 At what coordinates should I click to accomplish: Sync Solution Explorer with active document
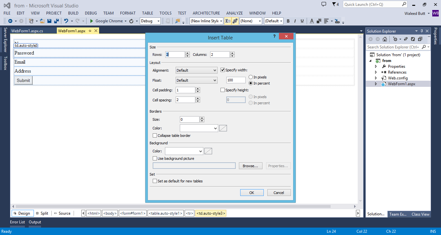[405, 39]
